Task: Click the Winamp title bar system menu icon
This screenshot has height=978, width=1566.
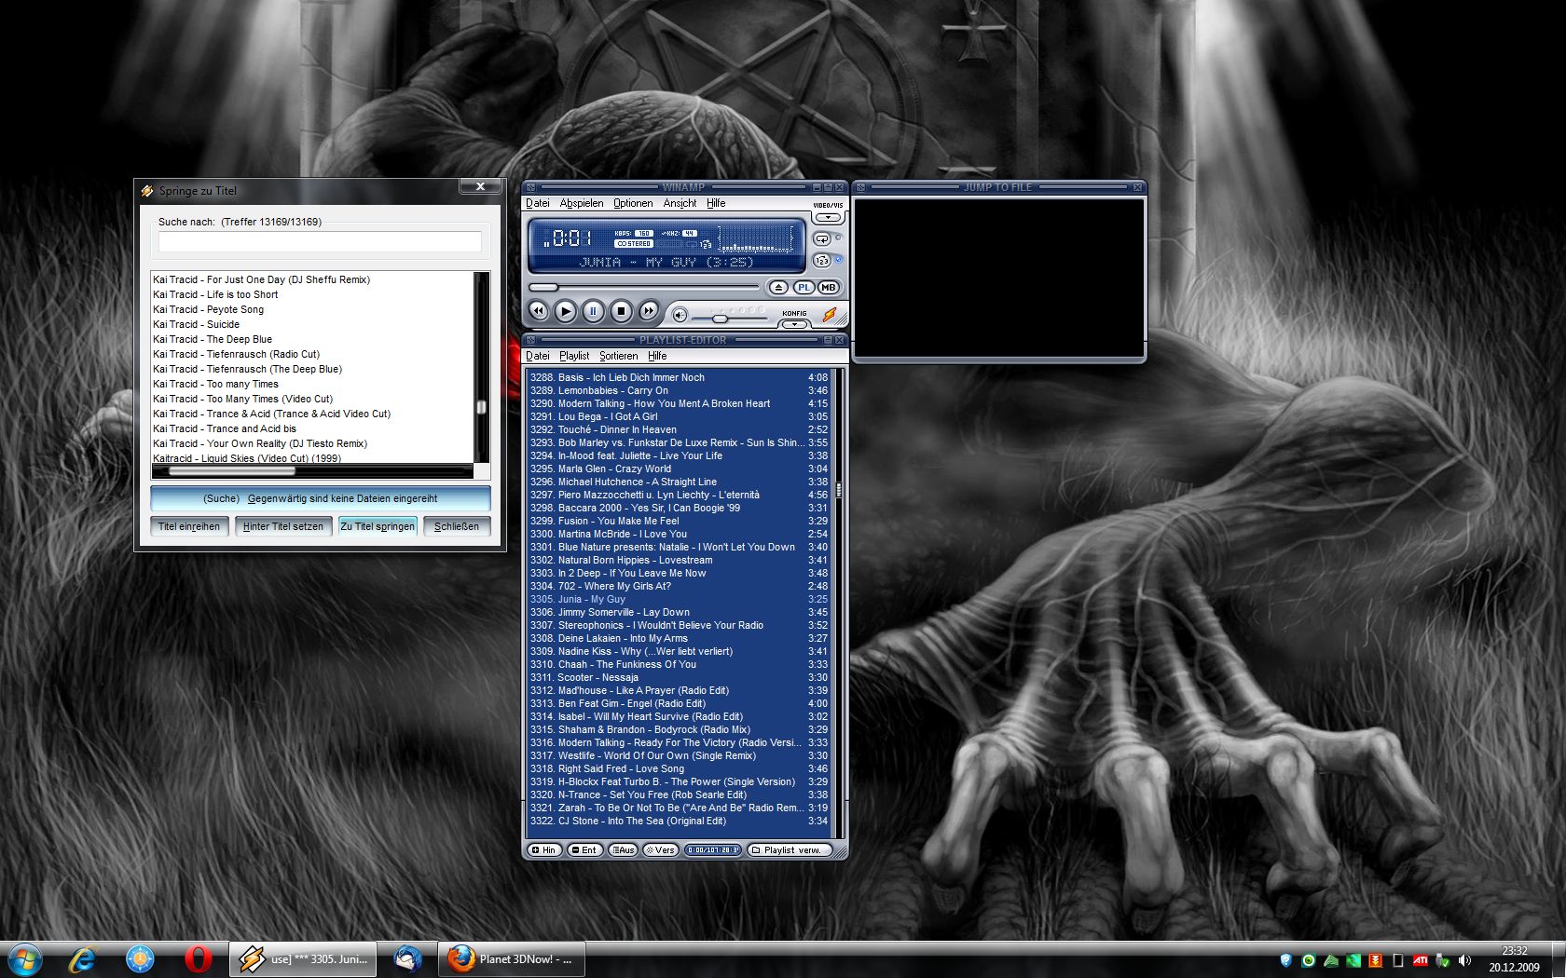Action: [x=530, y=187]
